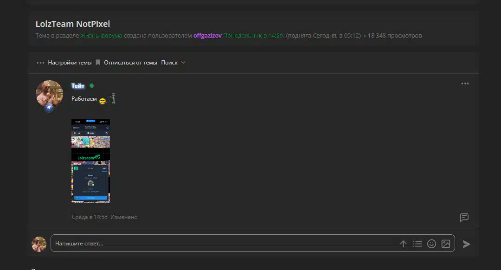Click the sunglasses emoji in the post
This screenshot has height=270, width=501.
click(x=103, y=101)
